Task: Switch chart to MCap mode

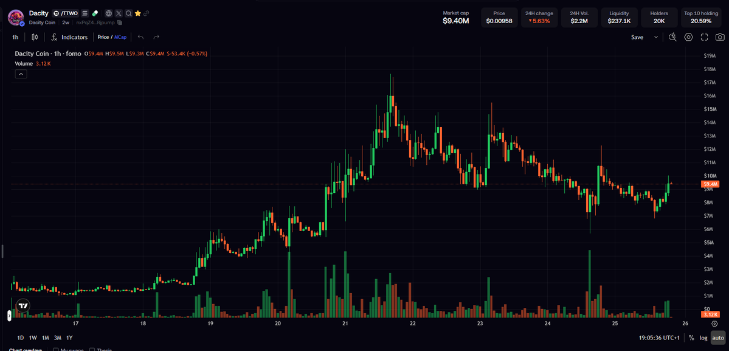Action: [x=120, y=37]
